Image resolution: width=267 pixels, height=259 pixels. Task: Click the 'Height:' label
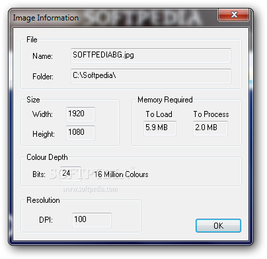(44, 134)
